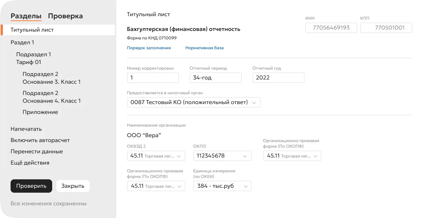423x218 pixels.
Task: Click the Проверить button
Action: [31, 186]
